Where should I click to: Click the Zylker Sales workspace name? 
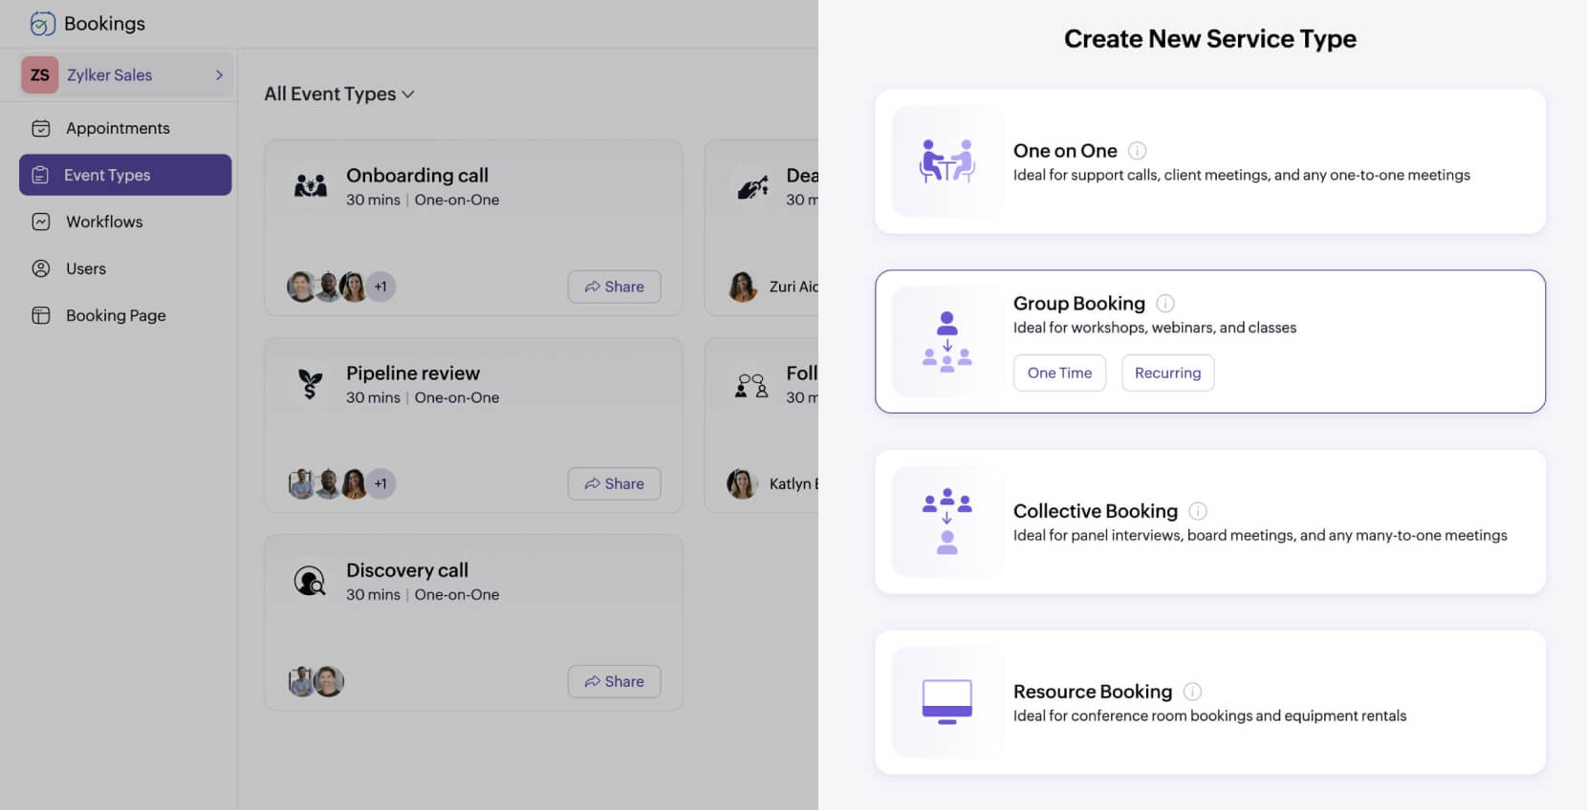(x=109, y=75)
